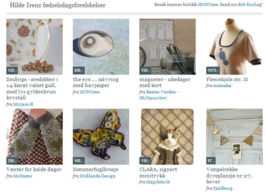
Task: Open seller Multemo's page
Action: point(22,176)
